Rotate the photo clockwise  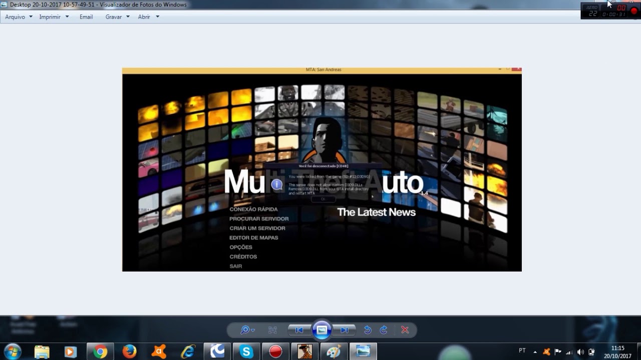point(384,330)
